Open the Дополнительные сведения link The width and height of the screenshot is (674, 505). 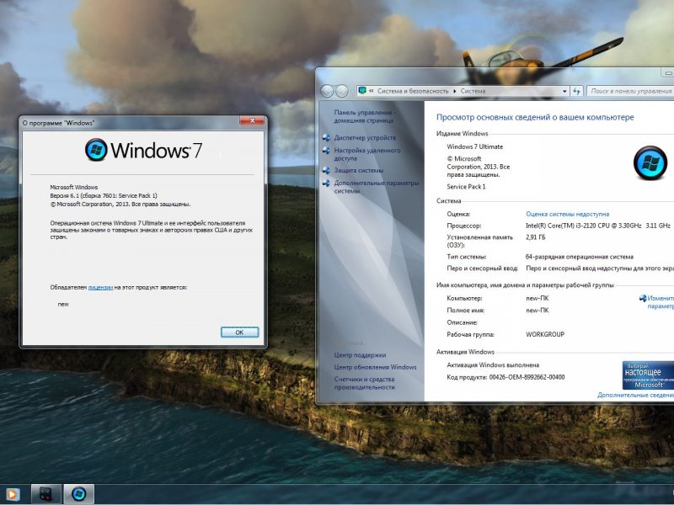(636, 395)
